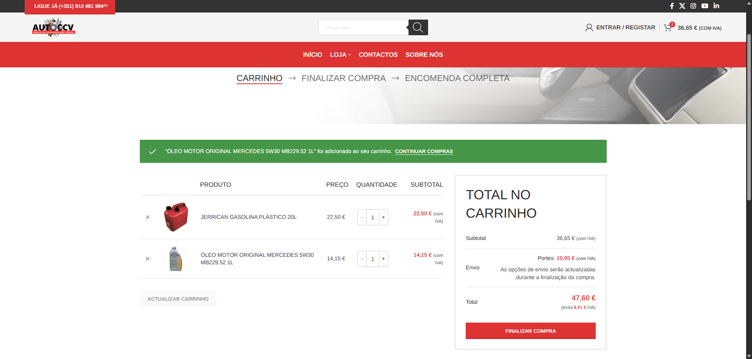The image size is (752, 359).
Task: Click the Portes: 10,95 € shipping text
Action: 566,258
